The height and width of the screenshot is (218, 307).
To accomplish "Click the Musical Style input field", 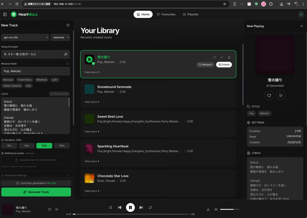I will (x=35, y=71).
